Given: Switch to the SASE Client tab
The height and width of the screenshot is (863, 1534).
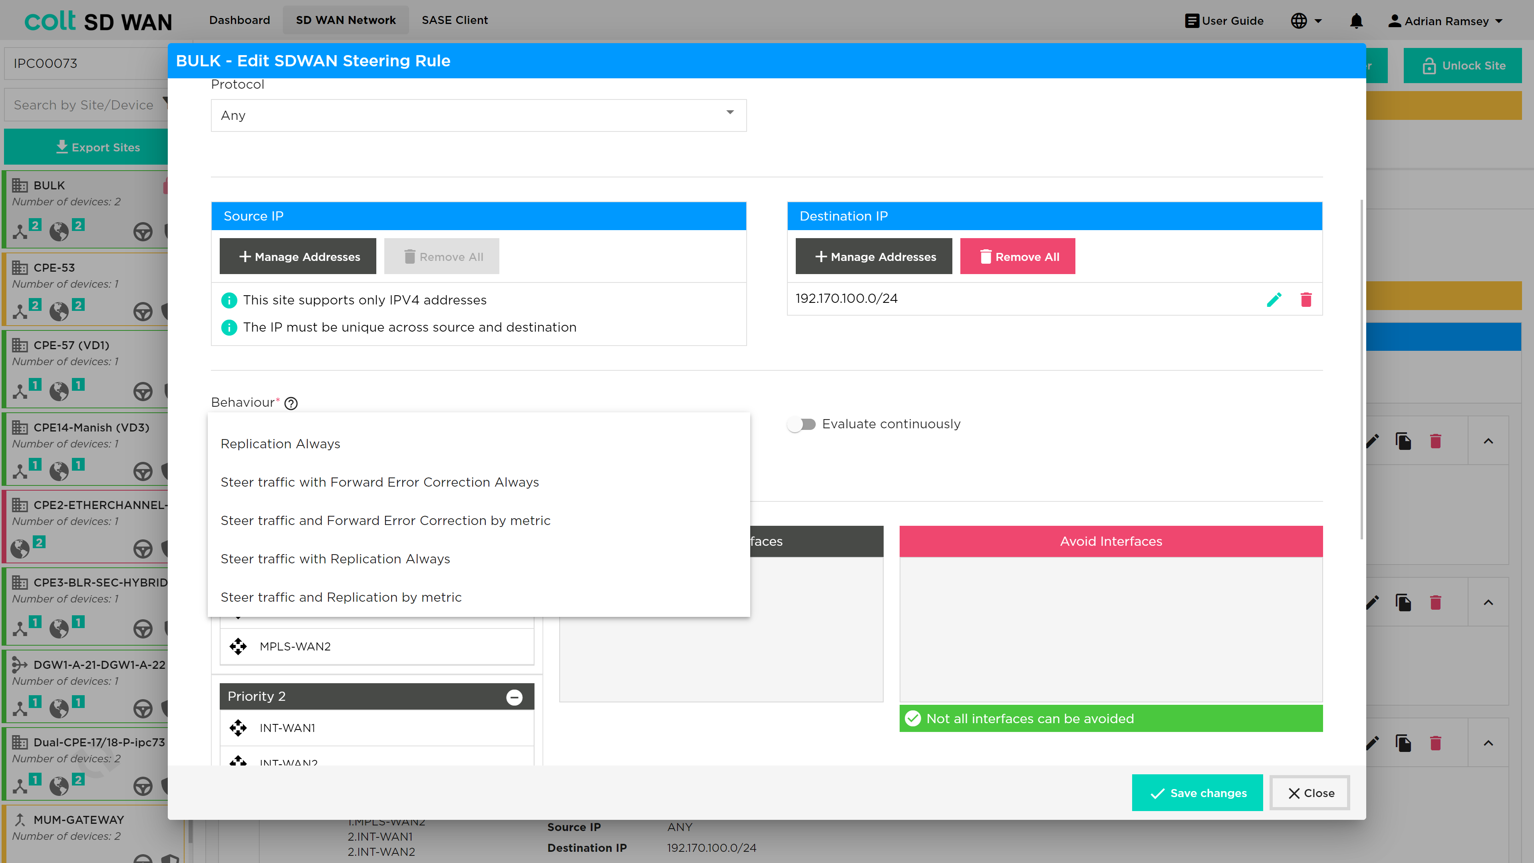Looking at the screenshot, I should point(454,20).
